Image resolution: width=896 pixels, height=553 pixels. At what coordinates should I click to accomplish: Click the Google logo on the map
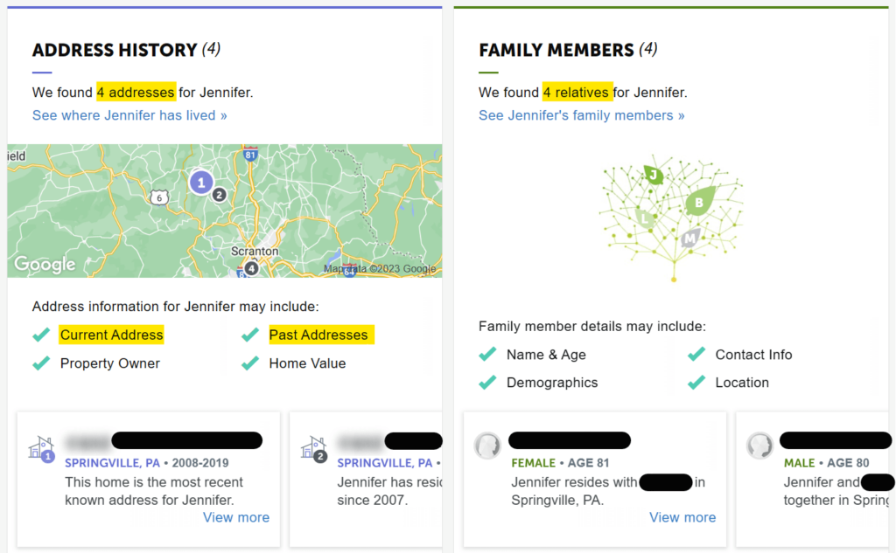tap(45, 264)
